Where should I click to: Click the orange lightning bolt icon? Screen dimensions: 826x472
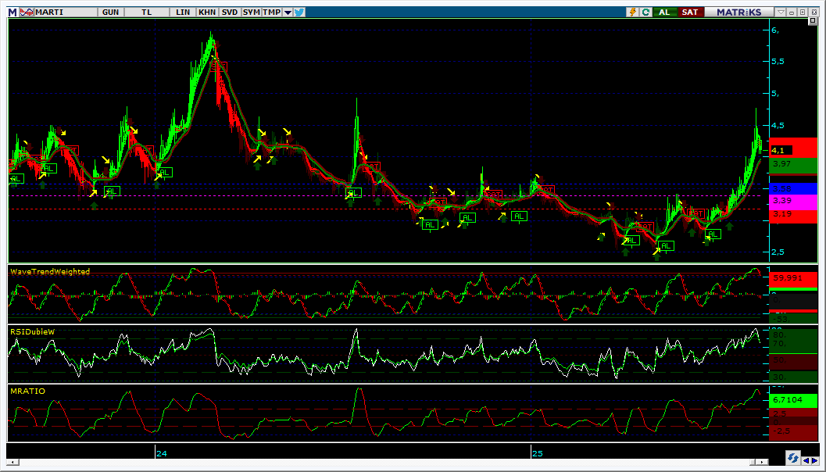632,13
